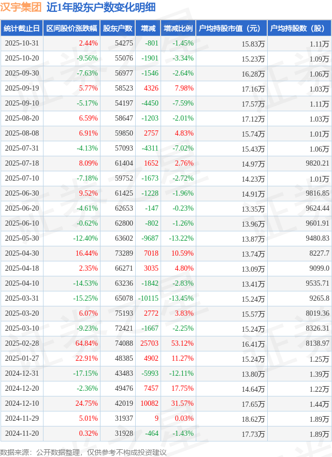Select the 73289 shareholder count cell
This screenshot has width=332, height=457.
124,253
